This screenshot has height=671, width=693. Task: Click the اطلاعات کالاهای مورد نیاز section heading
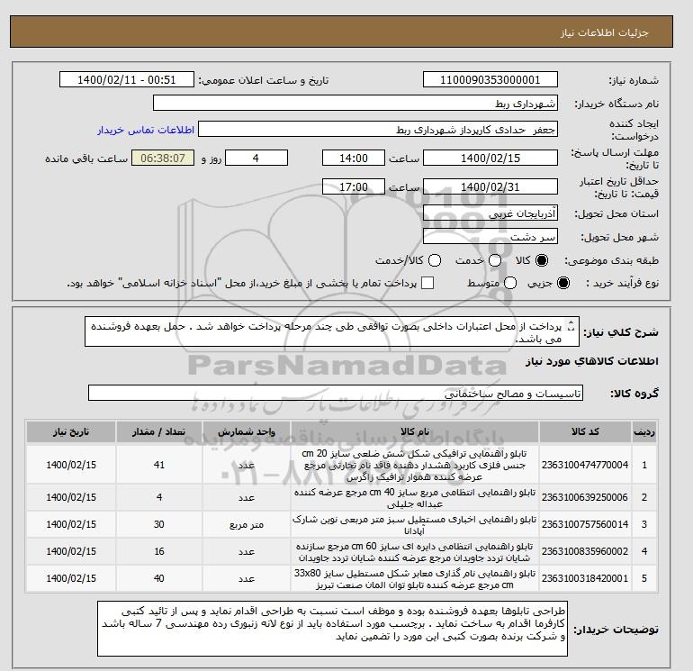tap(592, 361)
